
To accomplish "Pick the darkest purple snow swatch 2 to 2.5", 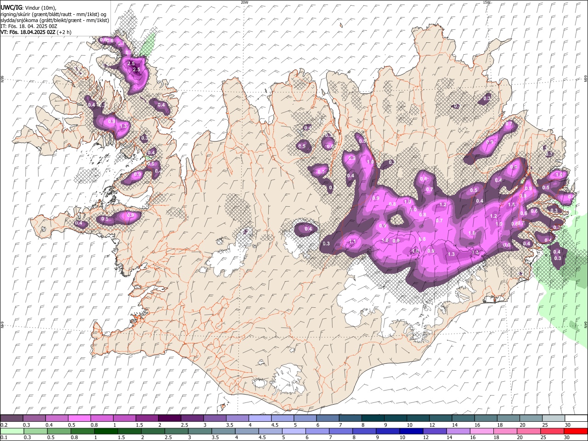I will (170, 418).
